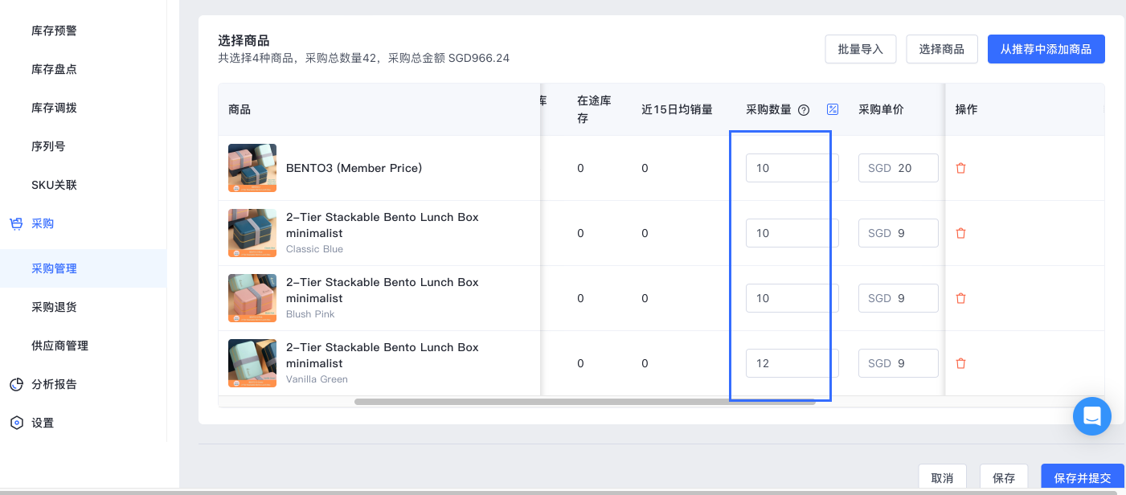This screenshot has width=1126, height=495.
Task: Click the table's horizontal scrollbar
Action: coord(584,402)
